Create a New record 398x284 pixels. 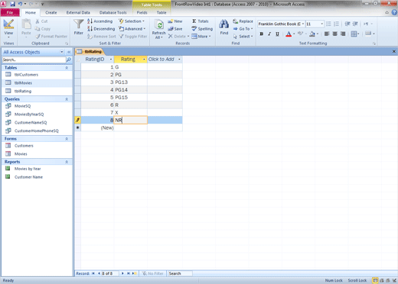pyautogui.click(x=175, y=21)
